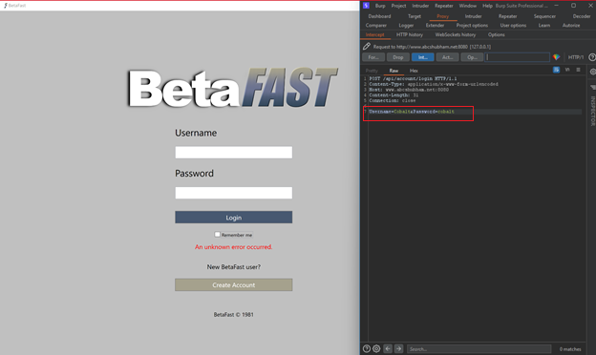Switch editor to Pretty view

click(372, 71)
